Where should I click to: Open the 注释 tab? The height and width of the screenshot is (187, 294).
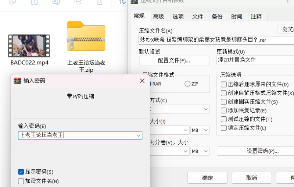click(256, 17)
